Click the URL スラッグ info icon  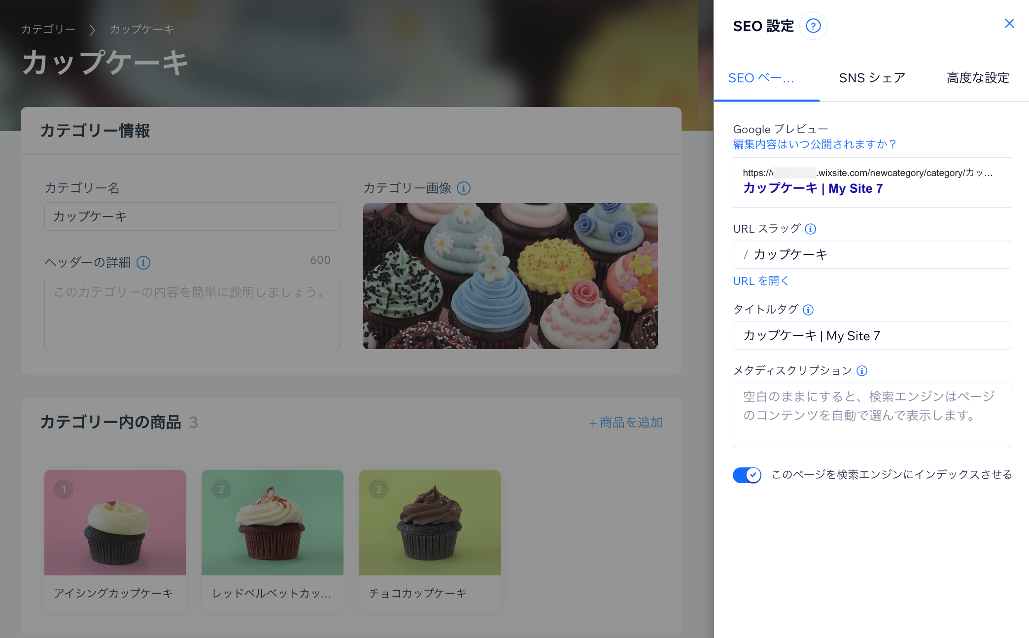coord(812,228)
